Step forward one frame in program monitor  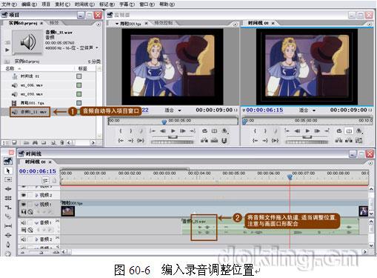[x=317, y=131]
